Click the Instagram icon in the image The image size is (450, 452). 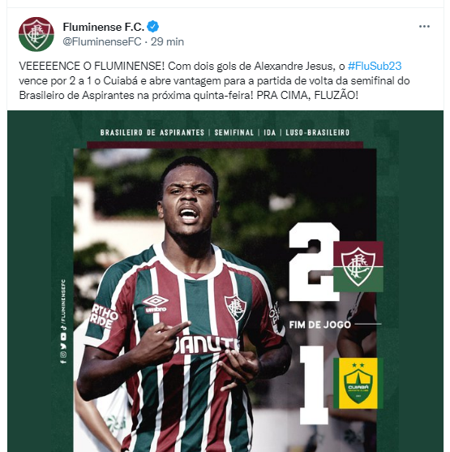63,355
